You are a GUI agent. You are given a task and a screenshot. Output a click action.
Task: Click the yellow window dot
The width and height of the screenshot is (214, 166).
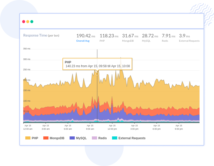[x=27, y=22]
